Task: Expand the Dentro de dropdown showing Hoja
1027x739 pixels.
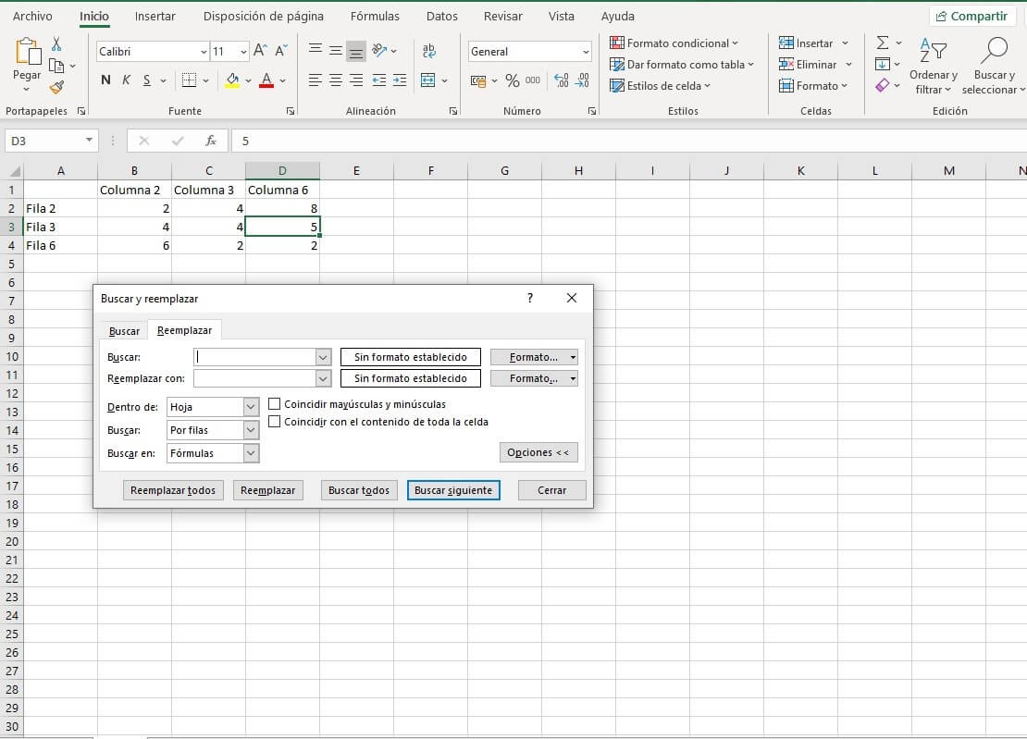Action: (251, 407)
